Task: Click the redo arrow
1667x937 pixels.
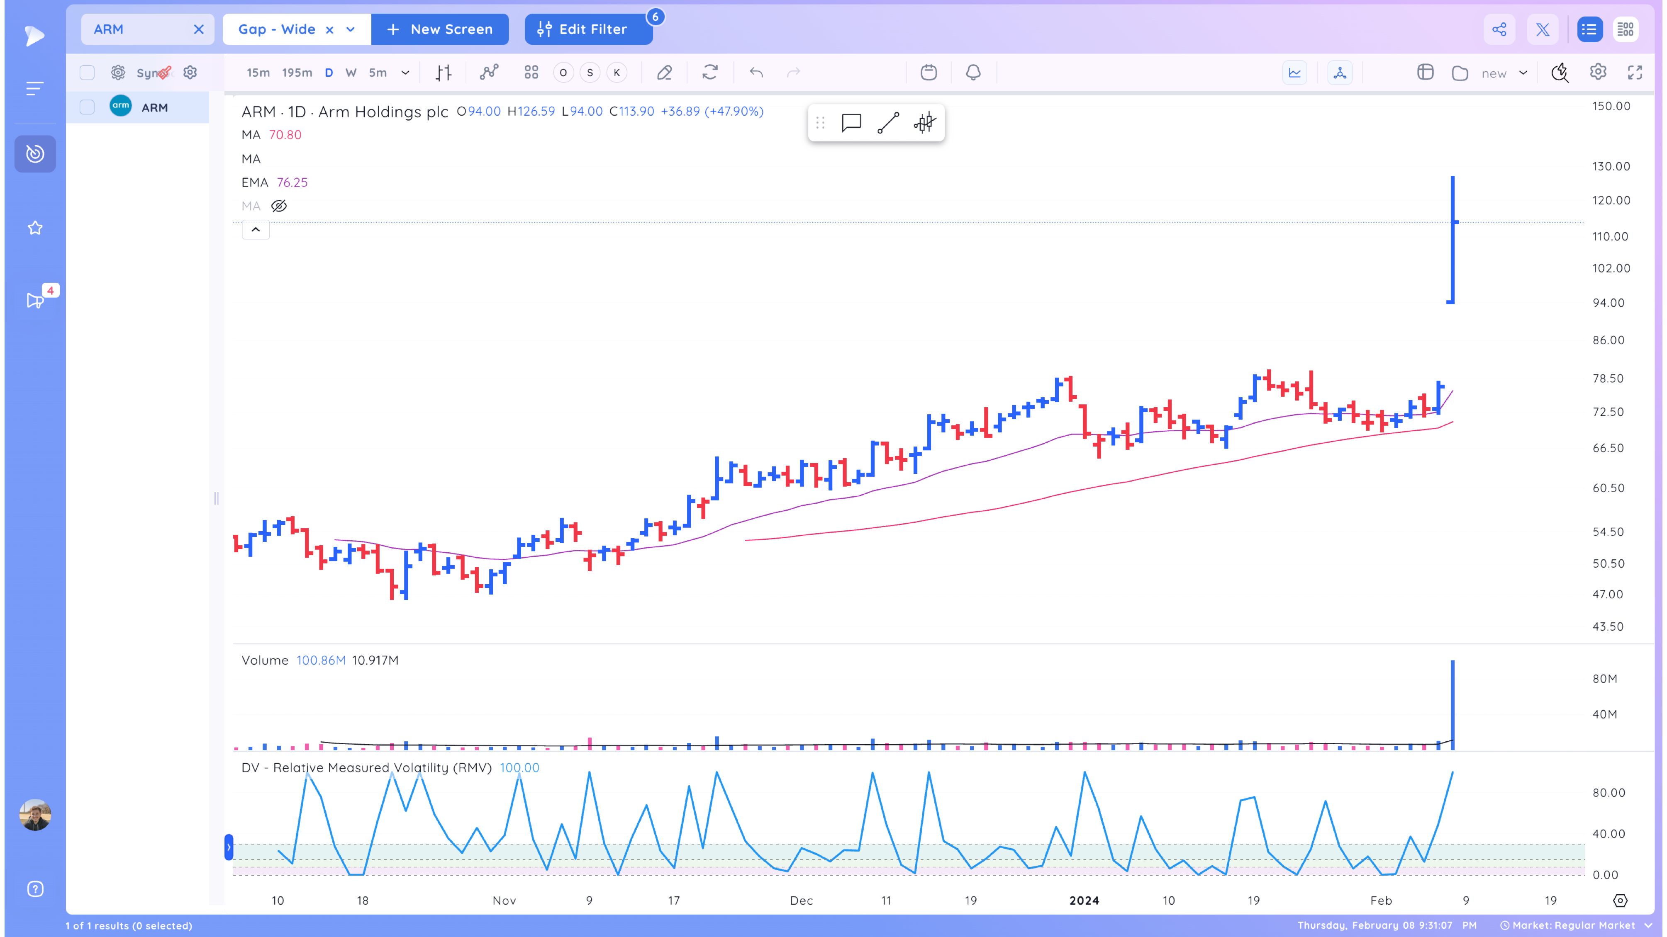Action: 793,73
